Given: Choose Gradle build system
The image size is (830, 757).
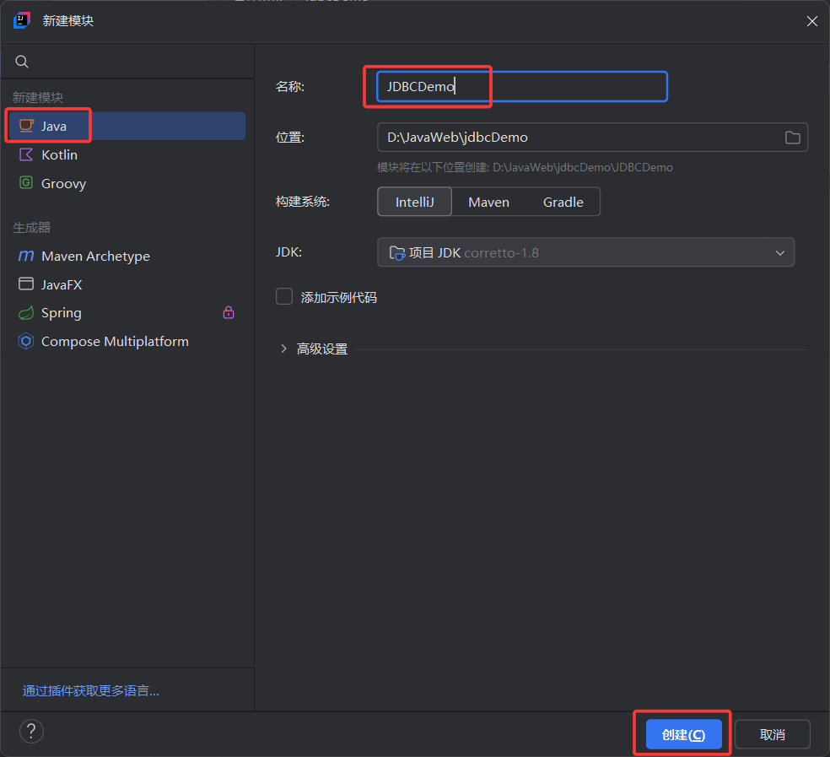Looking at the screenshot, I should coord(563,202).
